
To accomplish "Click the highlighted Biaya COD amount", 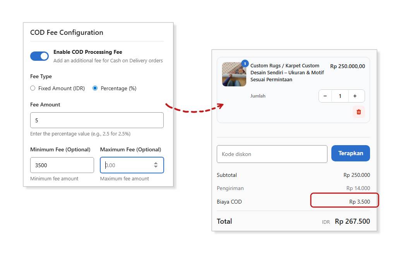I will (360, 201).
